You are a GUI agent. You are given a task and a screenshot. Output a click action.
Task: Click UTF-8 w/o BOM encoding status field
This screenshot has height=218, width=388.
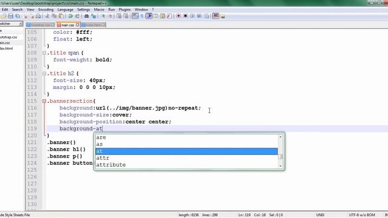(362, 215)
